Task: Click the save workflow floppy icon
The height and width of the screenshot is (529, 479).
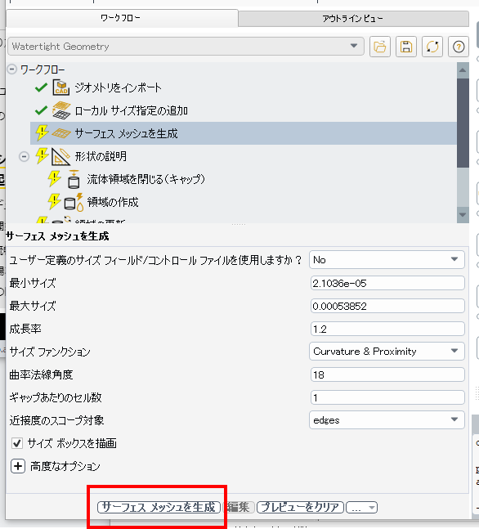Action: click(406, 47)
